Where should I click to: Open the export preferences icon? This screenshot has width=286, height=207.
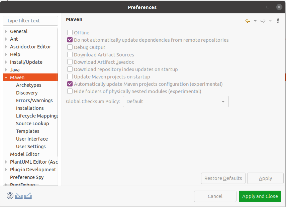pos(28,196)
